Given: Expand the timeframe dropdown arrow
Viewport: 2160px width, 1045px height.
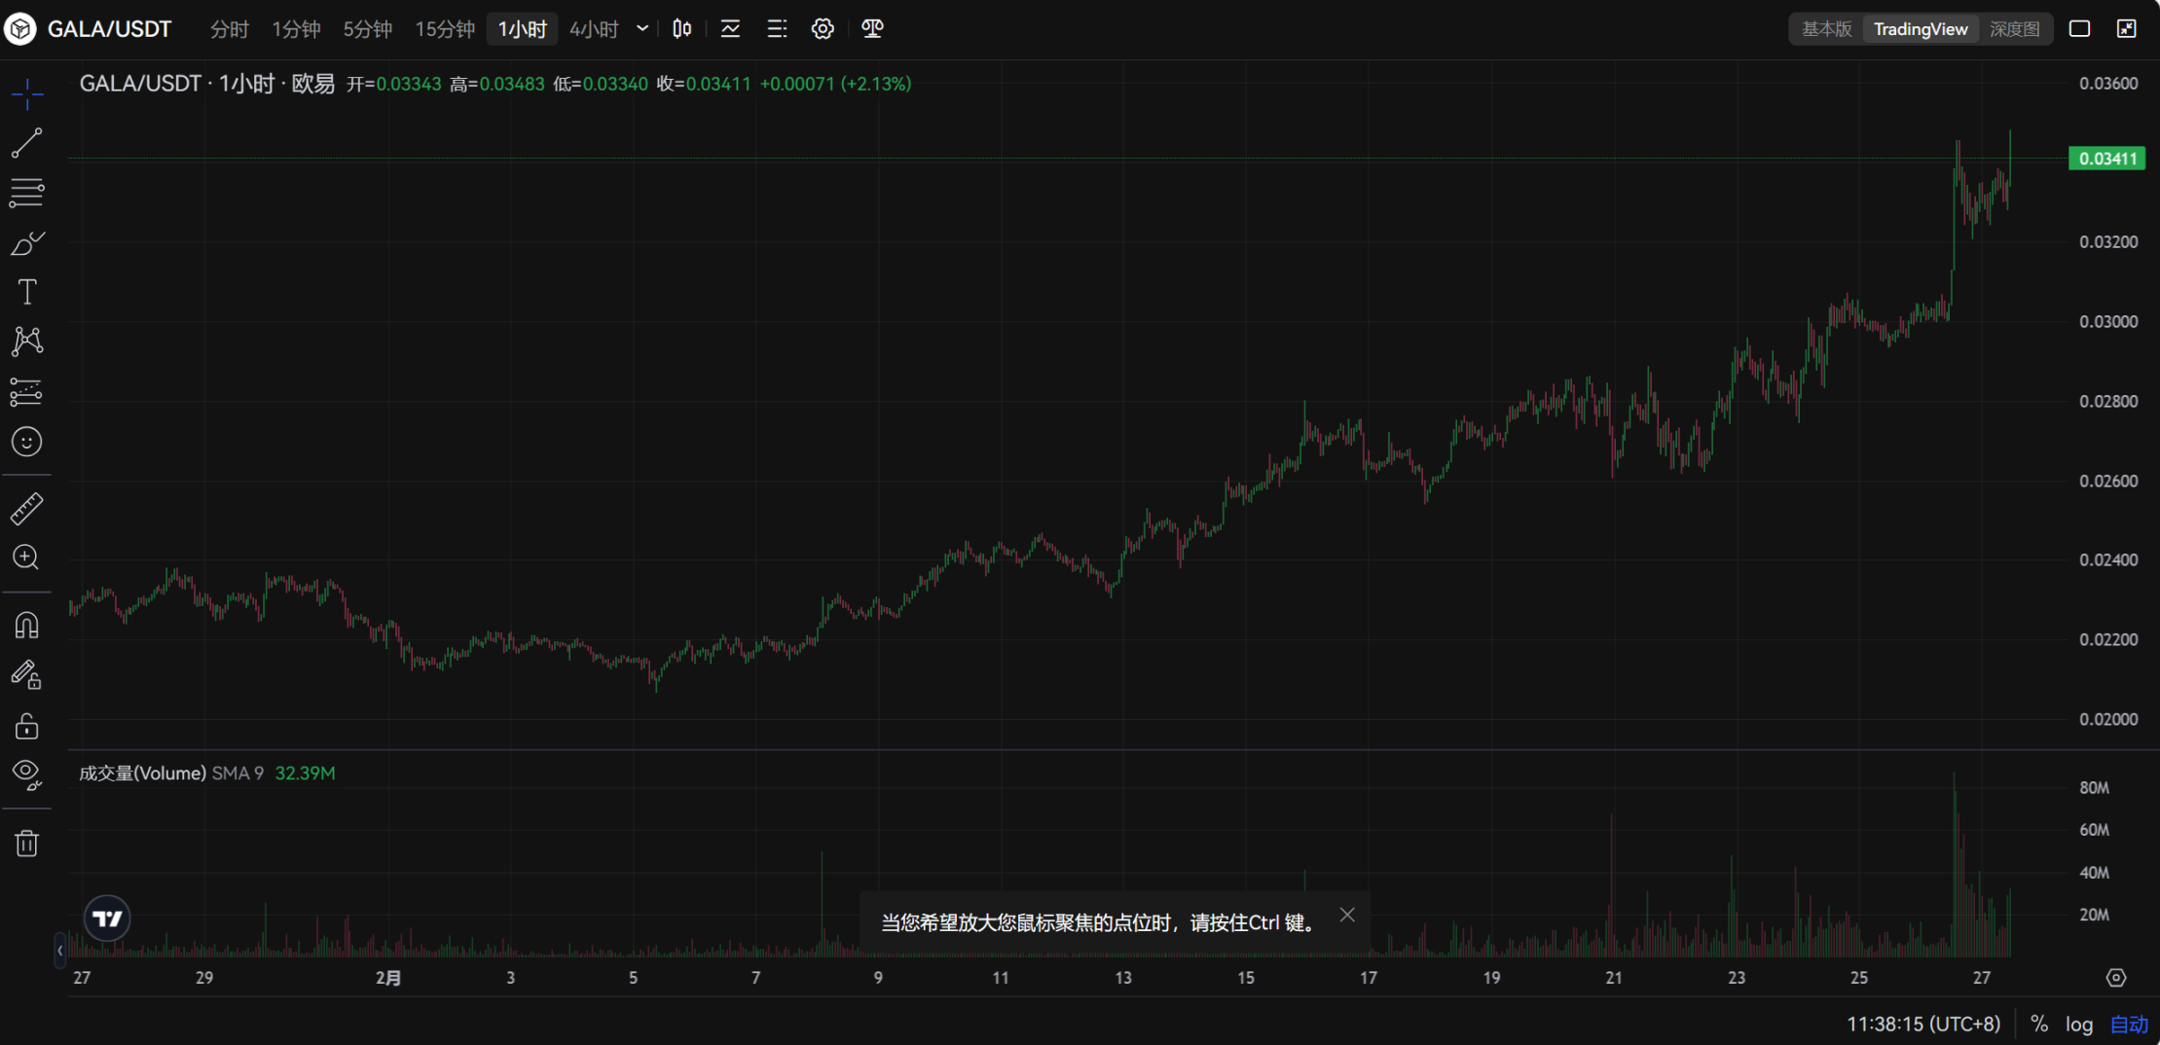Looking at the screenshot, I should coord(642,29).
